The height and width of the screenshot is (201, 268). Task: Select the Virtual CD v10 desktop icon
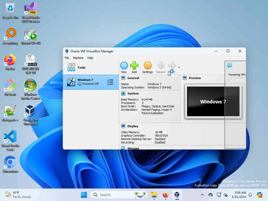31,36
